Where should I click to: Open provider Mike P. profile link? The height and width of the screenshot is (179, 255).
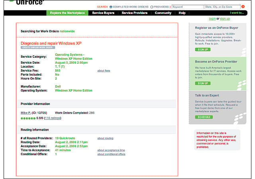(25, 113)
